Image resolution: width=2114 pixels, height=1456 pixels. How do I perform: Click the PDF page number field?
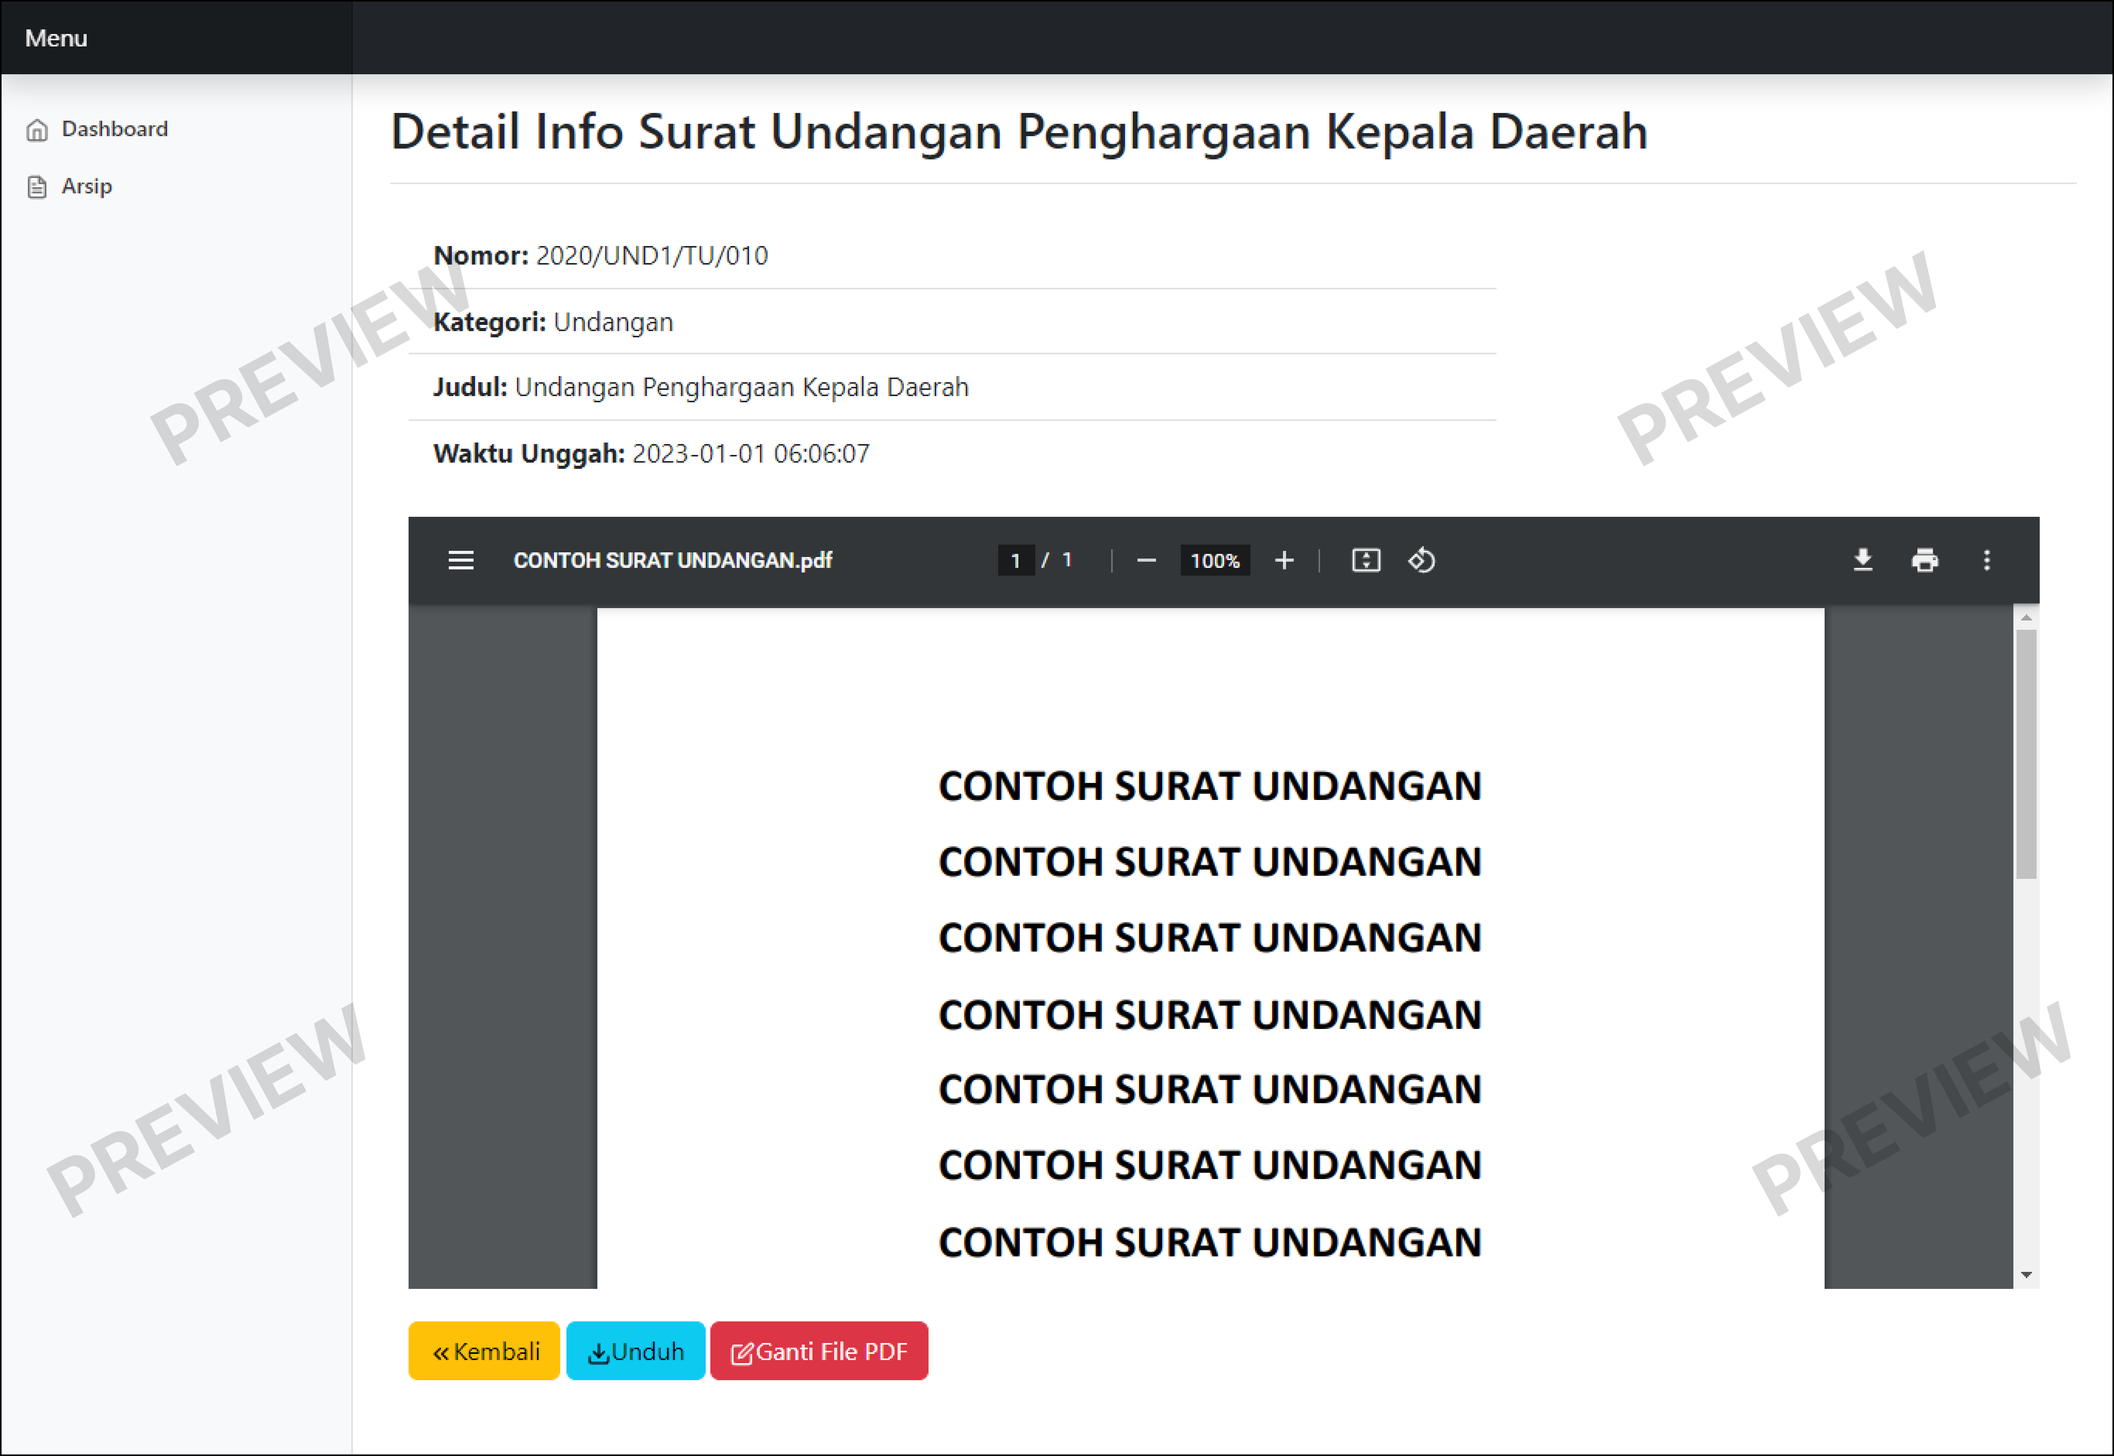tap(1016, 560)
